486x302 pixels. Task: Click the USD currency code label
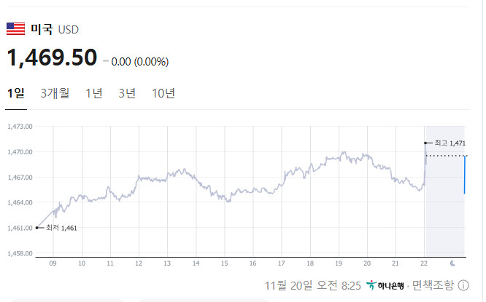click(68, 30)
